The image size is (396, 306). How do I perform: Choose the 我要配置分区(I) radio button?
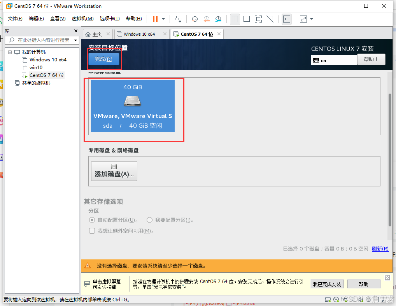(x=149, y=220)
